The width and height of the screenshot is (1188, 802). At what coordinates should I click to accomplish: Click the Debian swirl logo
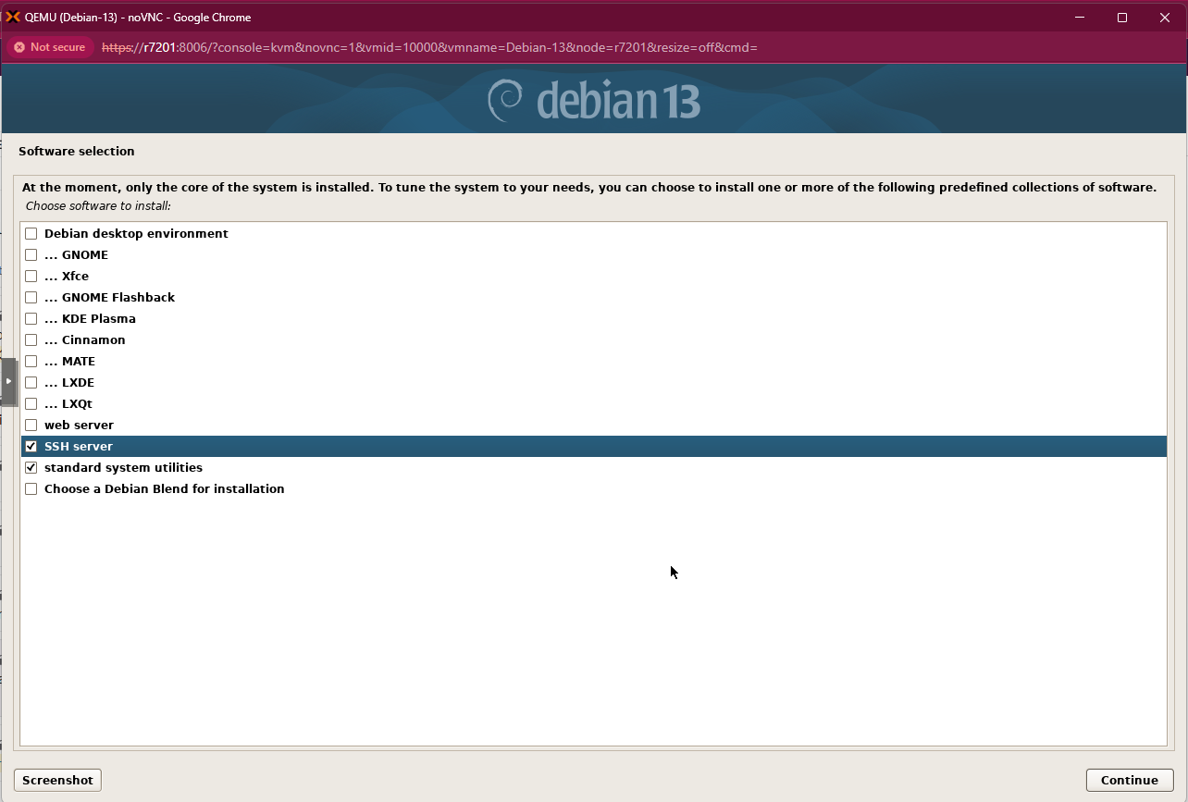point(506,100)
